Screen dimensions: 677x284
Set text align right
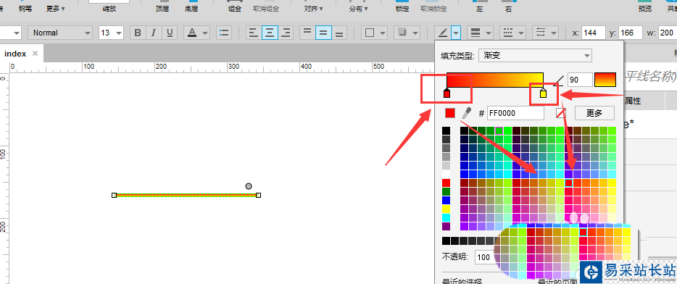click(x=286, y=33)
